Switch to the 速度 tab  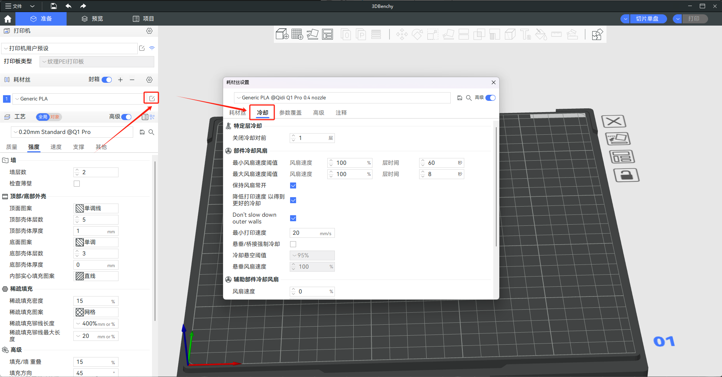(56, 147)
